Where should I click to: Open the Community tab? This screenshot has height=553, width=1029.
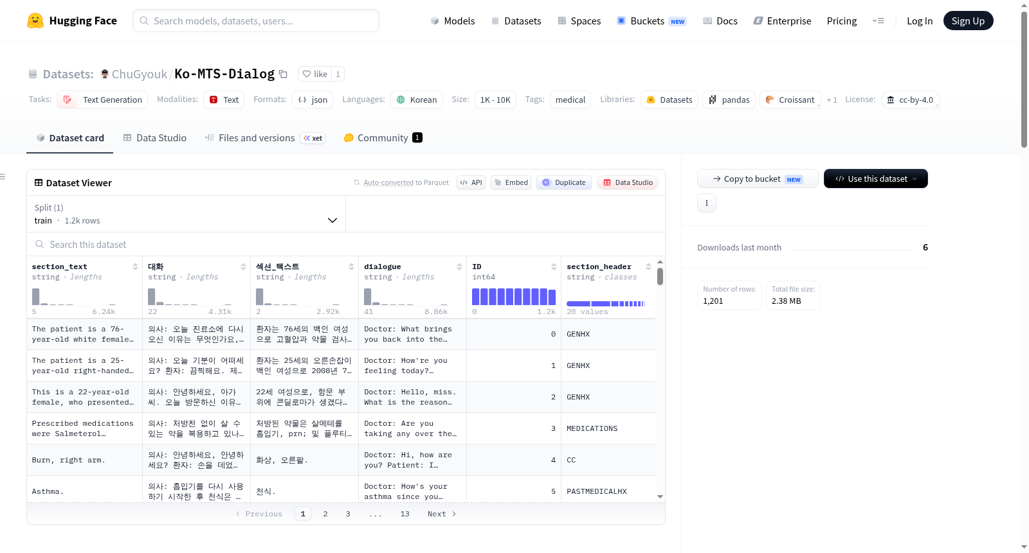(383, 137)
